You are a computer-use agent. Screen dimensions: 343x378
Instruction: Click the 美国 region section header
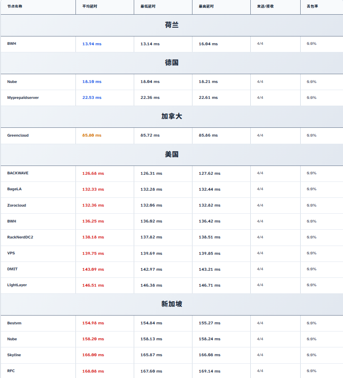coord(171,155)
